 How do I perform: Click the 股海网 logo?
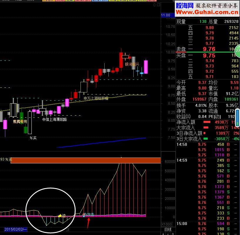(184, 6)
